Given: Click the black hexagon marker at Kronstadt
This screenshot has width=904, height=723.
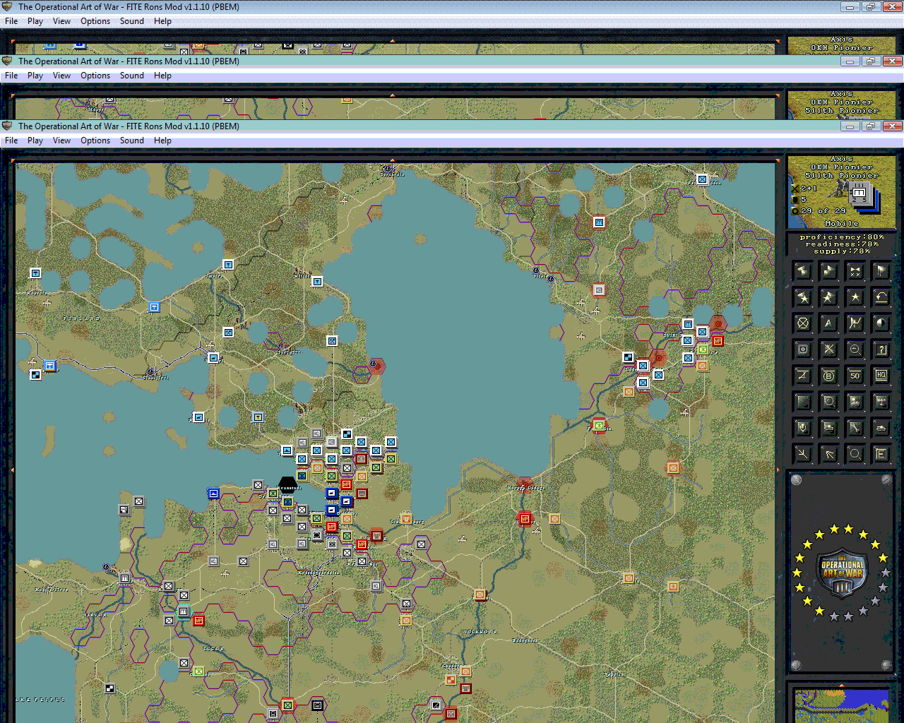Looking at the screenshot, I should click(287, 486).
